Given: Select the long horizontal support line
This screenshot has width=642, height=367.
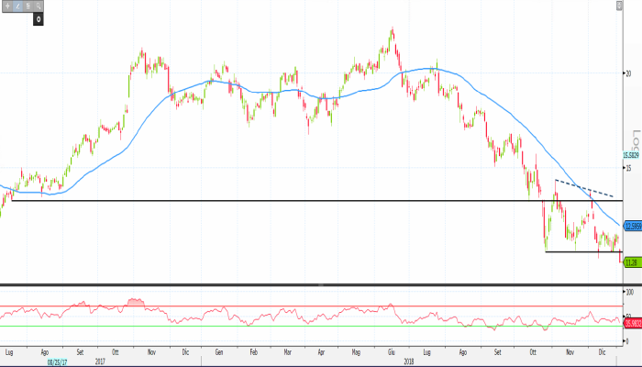Looking at the screenshot, I should click(x=275, y=200).
